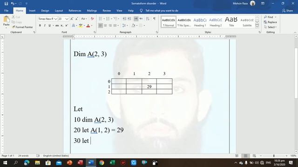
Task: Toggle strikethrough formatting
Action: (57, 26)
